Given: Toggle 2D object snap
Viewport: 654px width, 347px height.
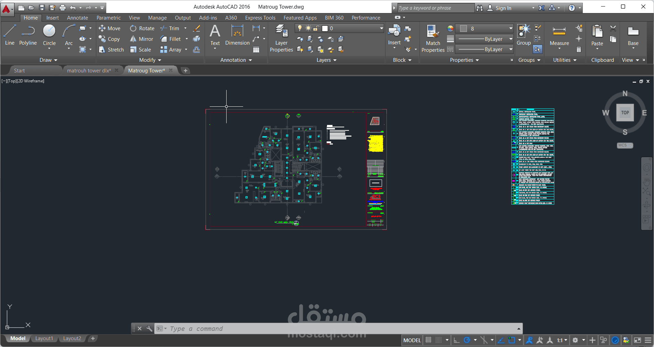Looking at the screenshot, I should [x=512, y=340].
